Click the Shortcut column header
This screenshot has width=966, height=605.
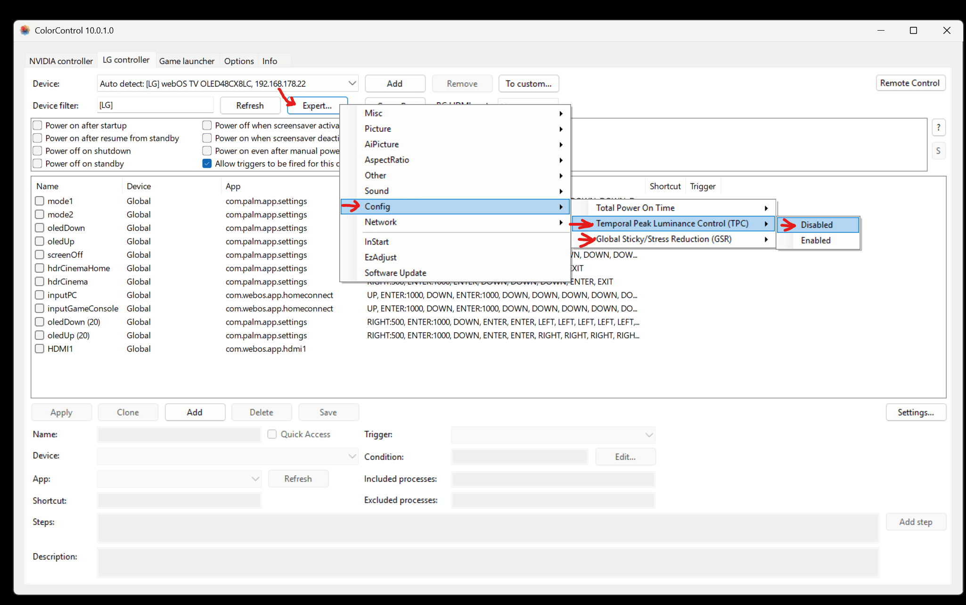coord(665,186)
